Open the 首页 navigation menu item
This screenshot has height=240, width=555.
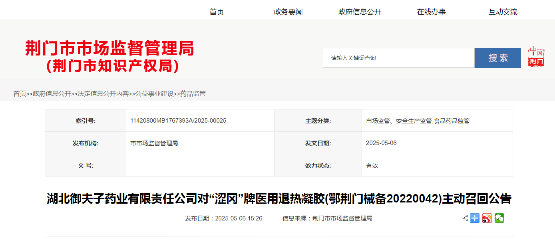[x=217, y=12]
